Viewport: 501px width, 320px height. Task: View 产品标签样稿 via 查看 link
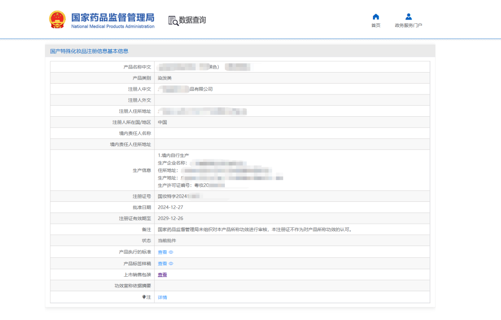click(x=162, y=264)
